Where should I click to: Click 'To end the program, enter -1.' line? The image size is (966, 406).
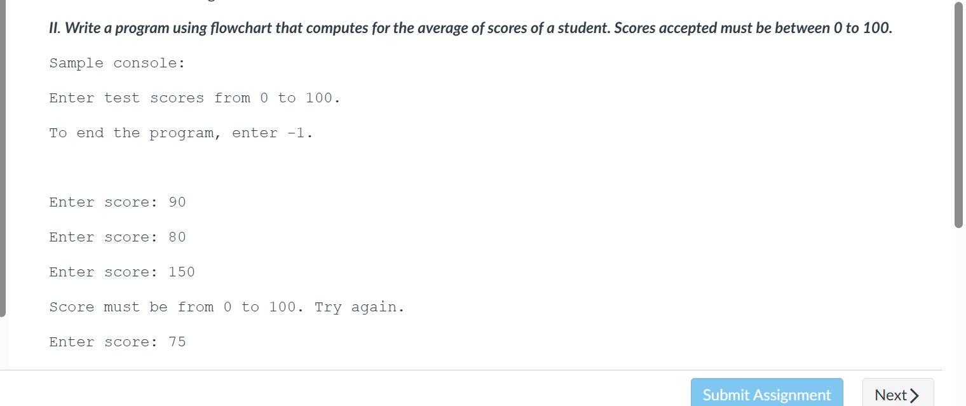(x=182, y=133)
